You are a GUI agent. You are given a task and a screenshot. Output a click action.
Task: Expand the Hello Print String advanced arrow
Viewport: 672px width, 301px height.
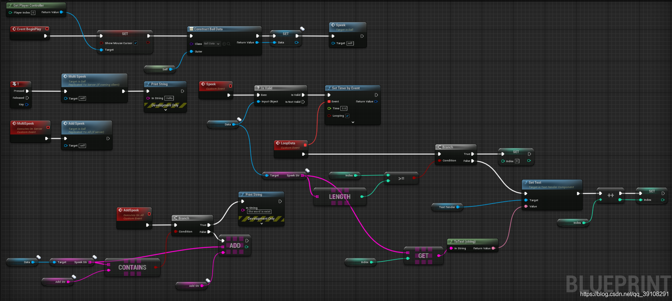click(165, 110)
